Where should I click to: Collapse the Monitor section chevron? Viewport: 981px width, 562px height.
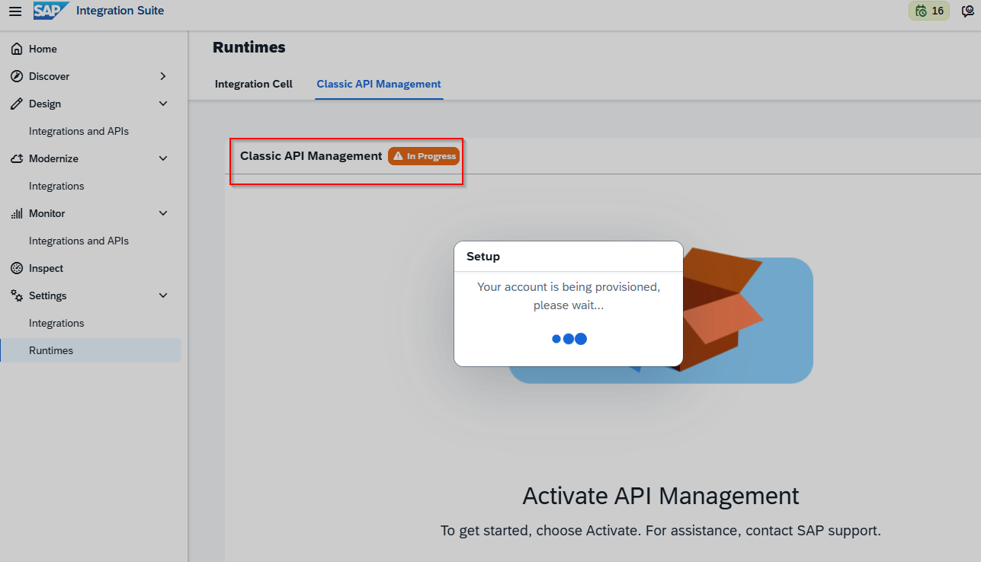(x=163, y=213)
